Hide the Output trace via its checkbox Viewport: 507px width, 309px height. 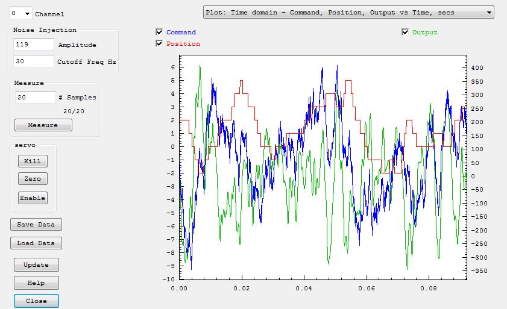(x=405, y=33)
